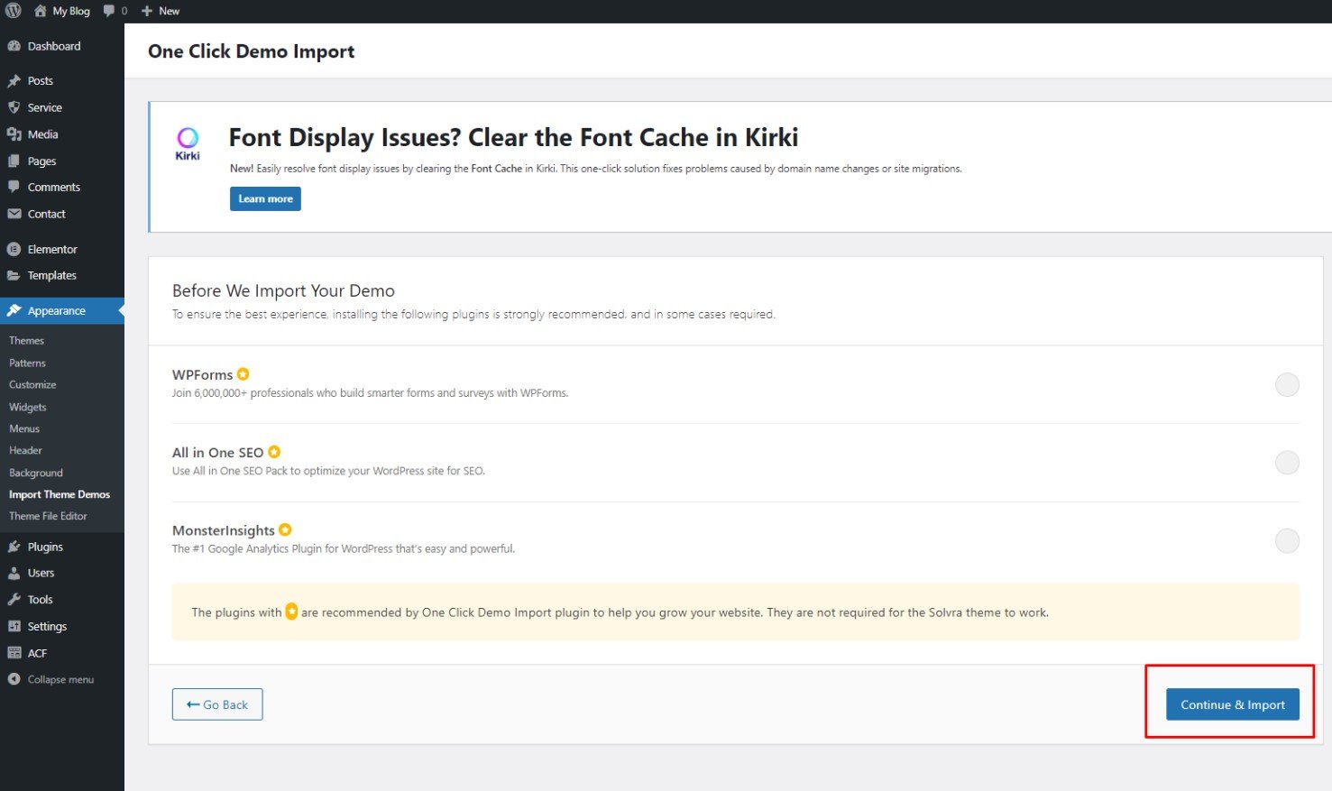
Task: Click the Go Back button
Action: point(217,704)
